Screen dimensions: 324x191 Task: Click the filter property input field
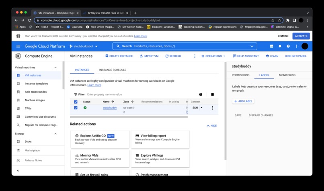[141, 94]
